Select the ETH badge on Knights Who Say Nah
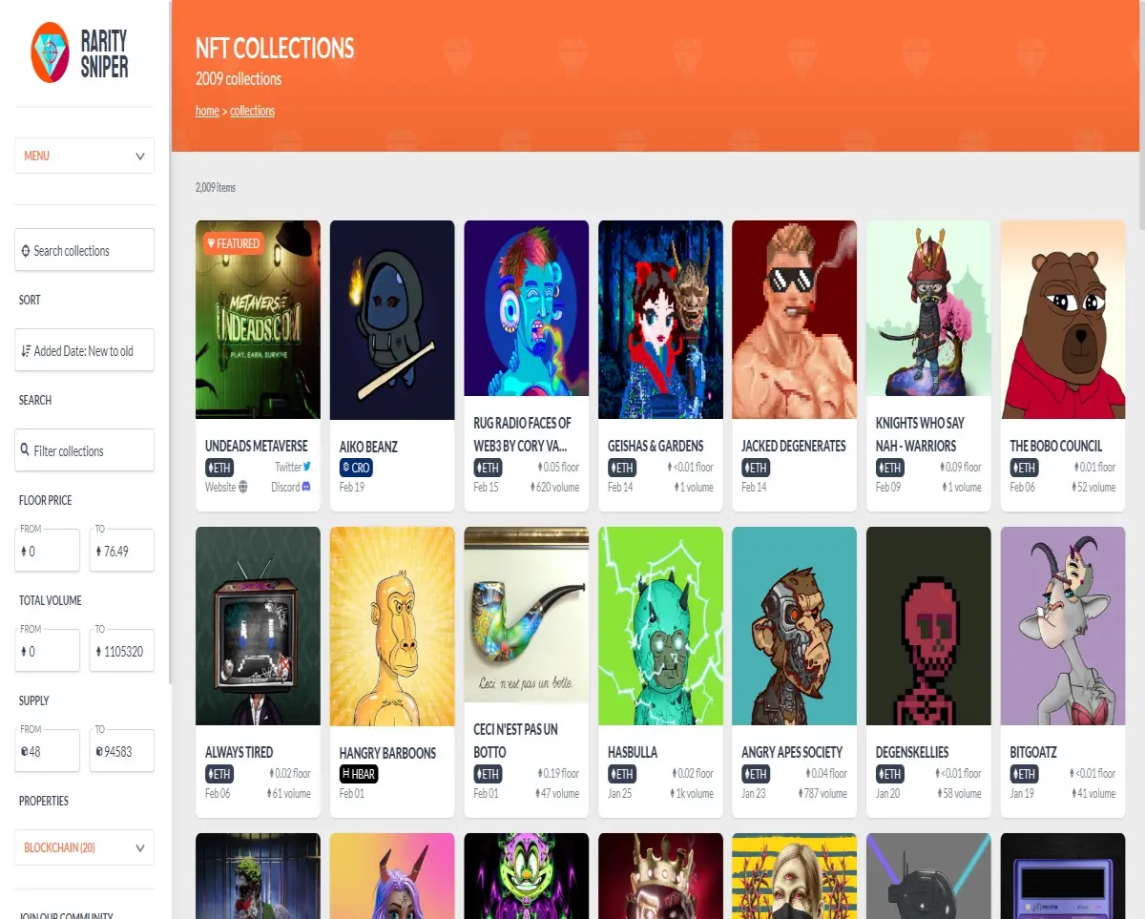The image size is (1145, 919). 890,468
